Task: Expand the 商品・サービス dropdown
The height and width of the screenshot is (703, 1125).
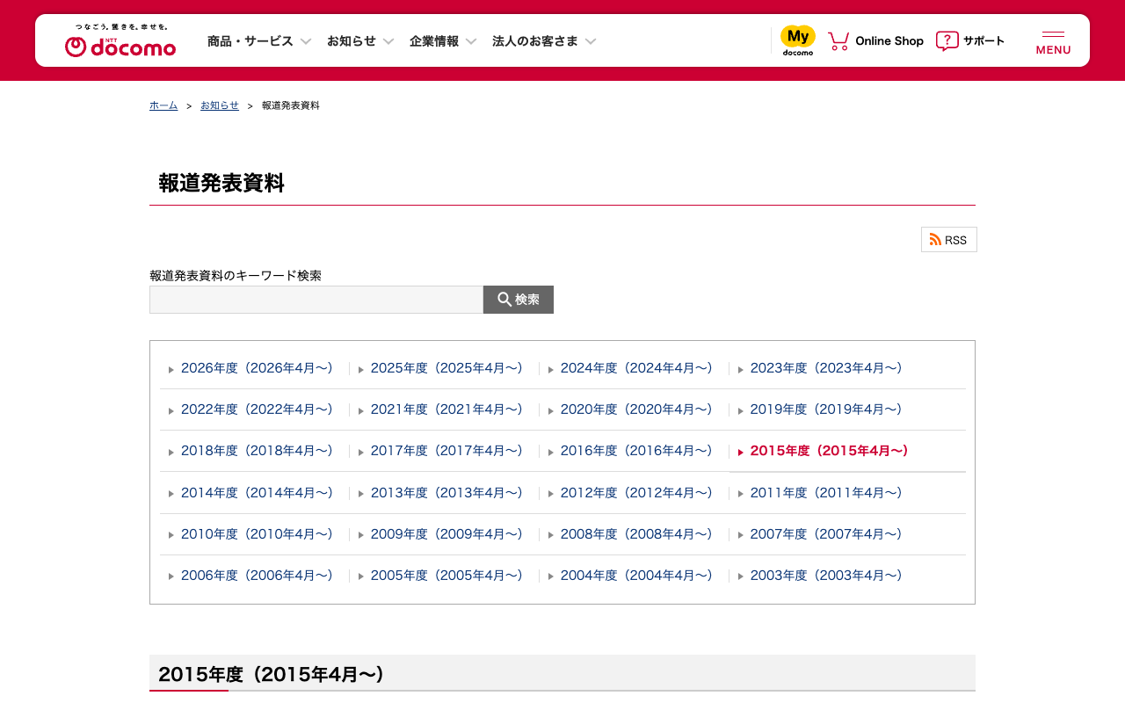Action: (x=259, y=40)
